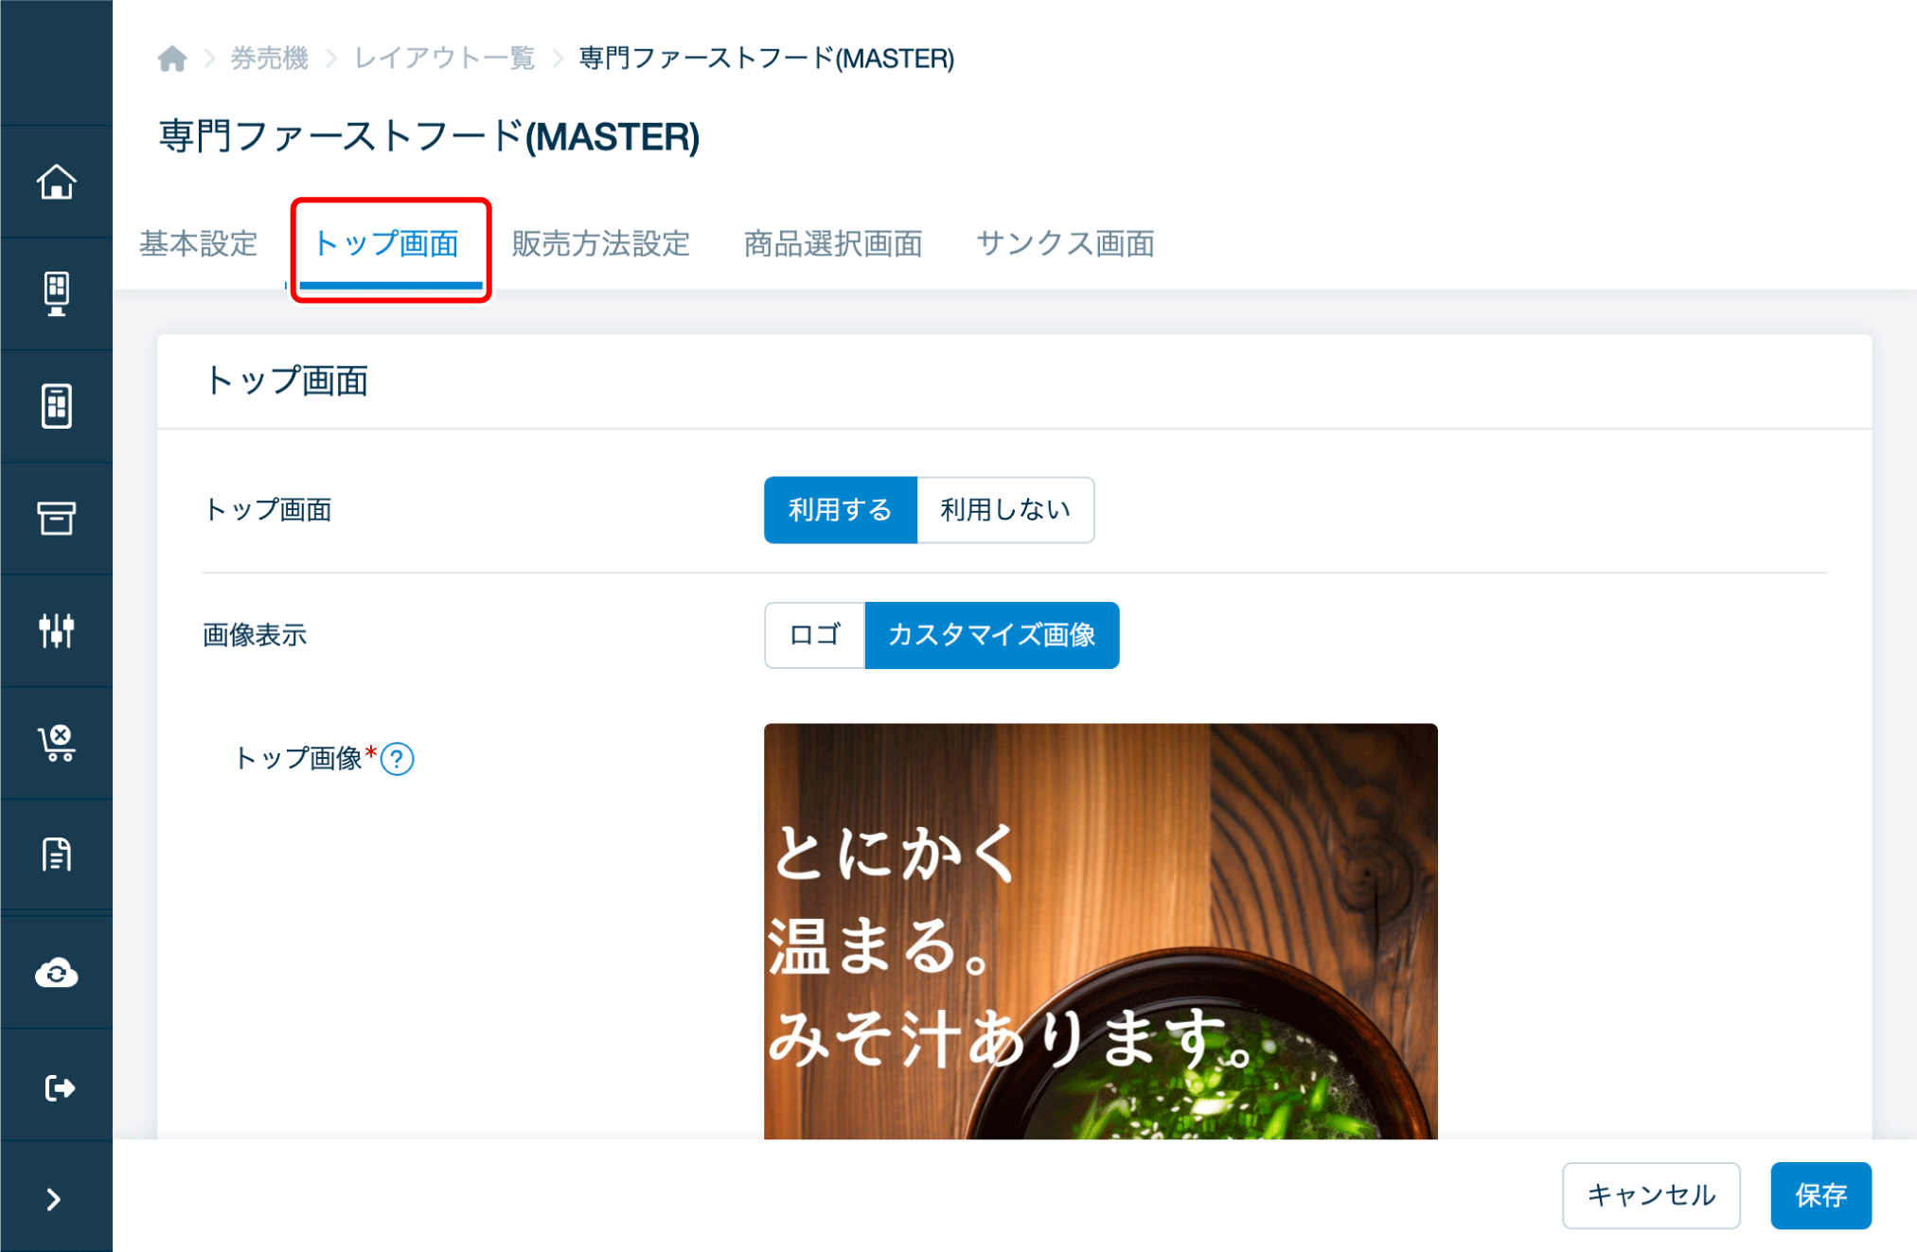Image resolution: width=1917 pixels, height=1252 pixels.
Task: Select 利用する for top screen
Action: (x=841, y=510)
